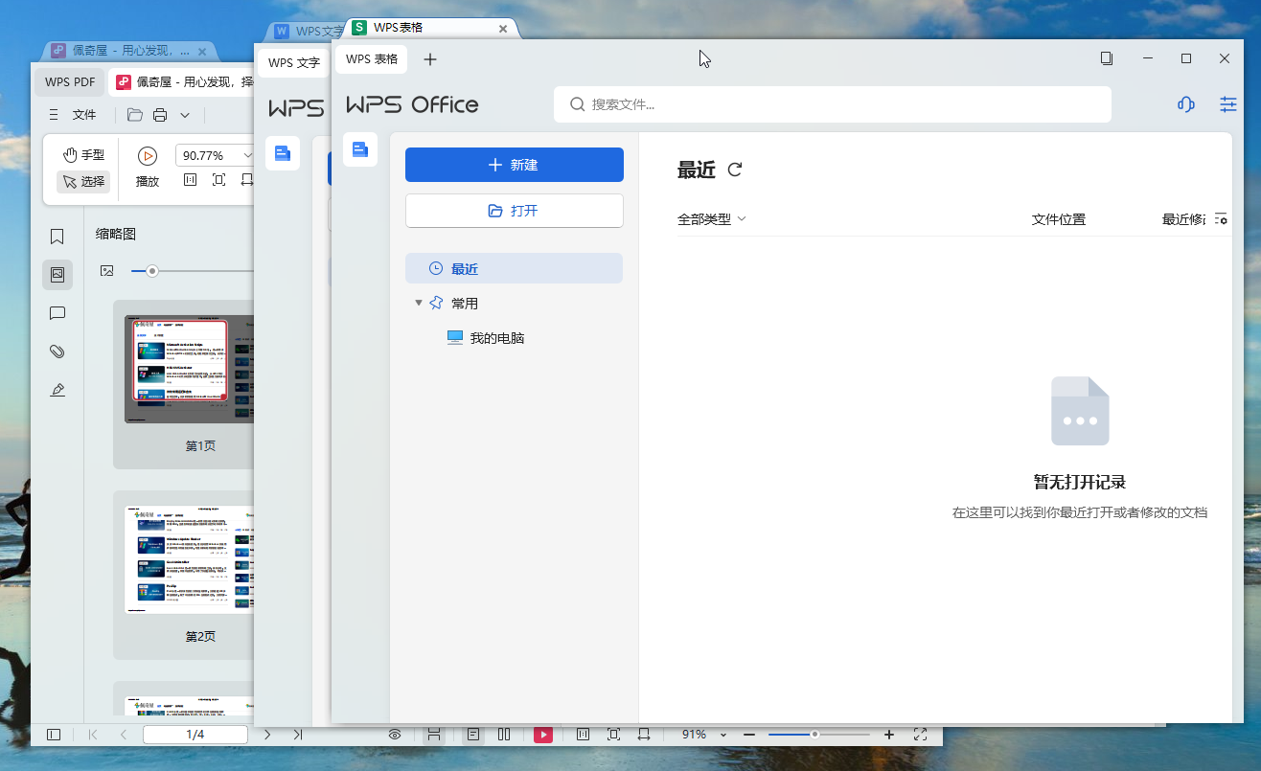Open the 全部类型 filter dropdown
This screenshot has height=771, width=1261.
(711, 219)
